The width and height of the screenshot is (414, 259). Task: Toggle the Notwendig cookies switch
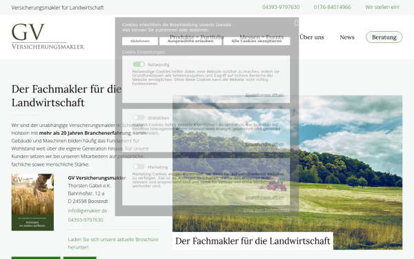139,64
